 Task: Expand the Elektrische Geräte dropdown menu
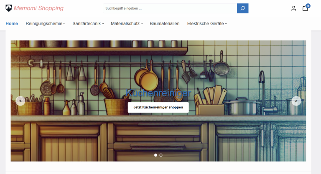(x=207, y=23)
